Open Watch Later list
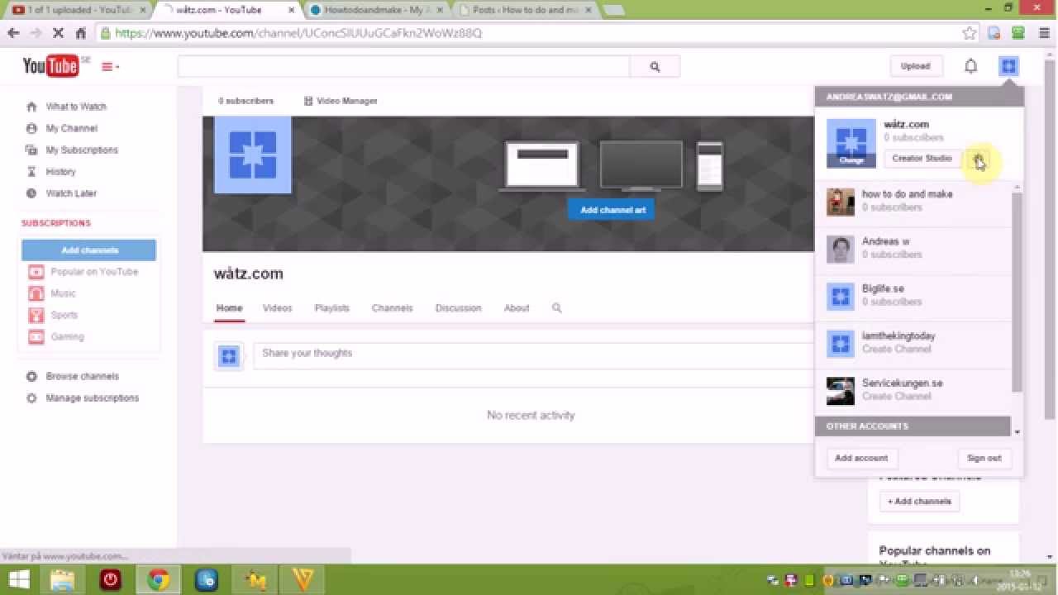This screenshot has width=1058, height=595. click(71, 193)
